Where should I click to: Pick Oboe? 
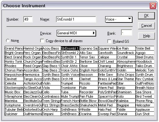(x=89, y=66)
